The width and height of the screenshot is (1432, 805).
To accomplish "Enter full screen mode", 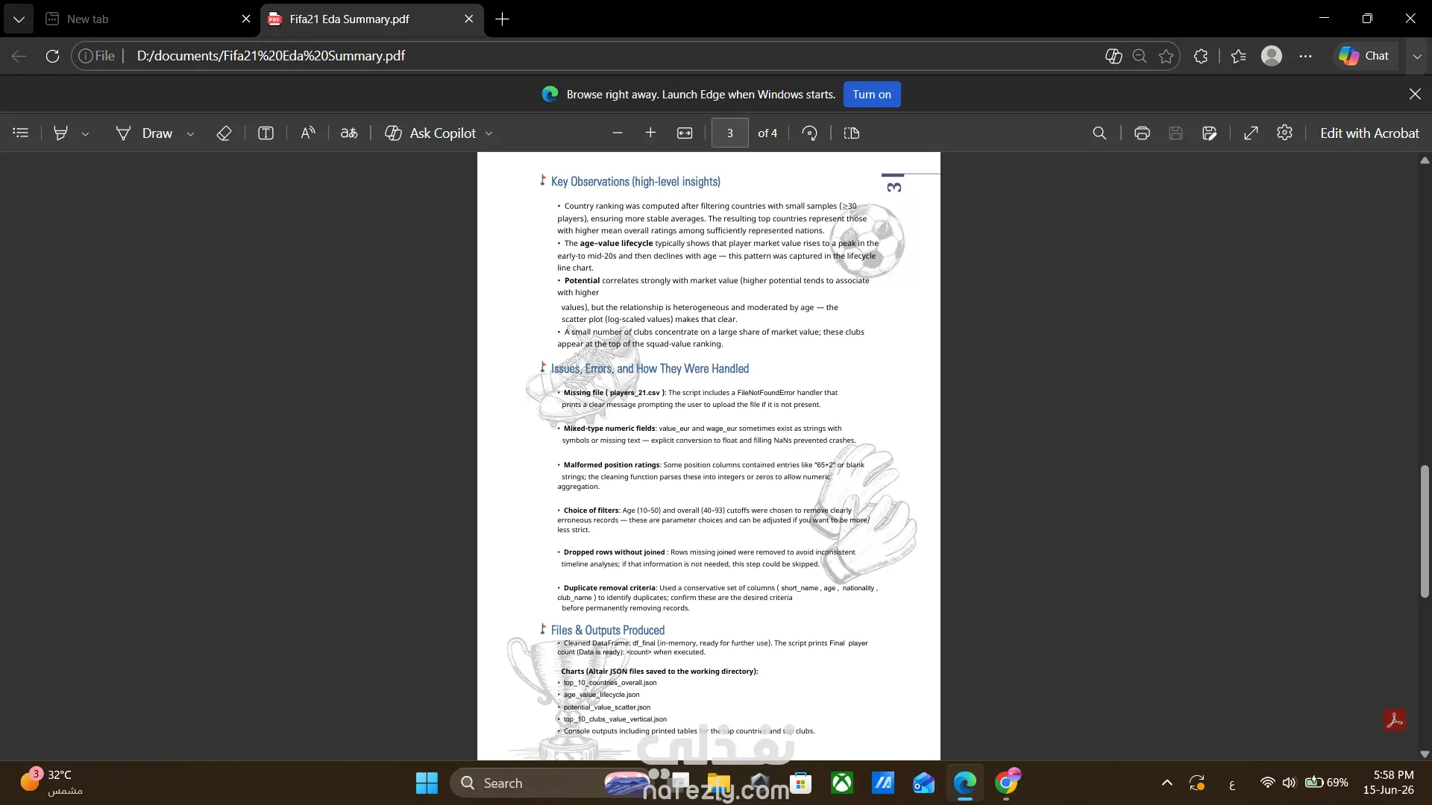I will click(x=1252, y=133).
